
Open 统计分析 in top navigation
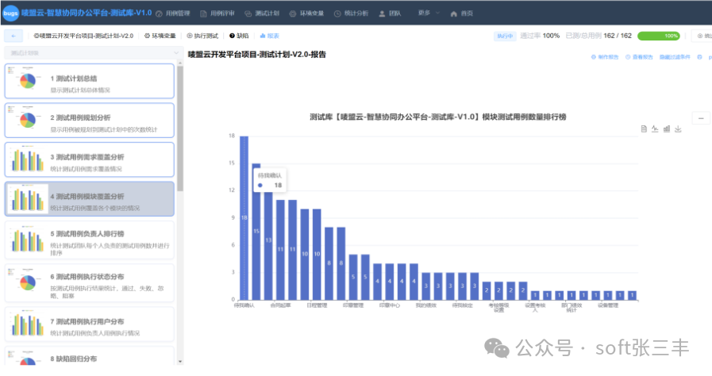click(351, 13)
